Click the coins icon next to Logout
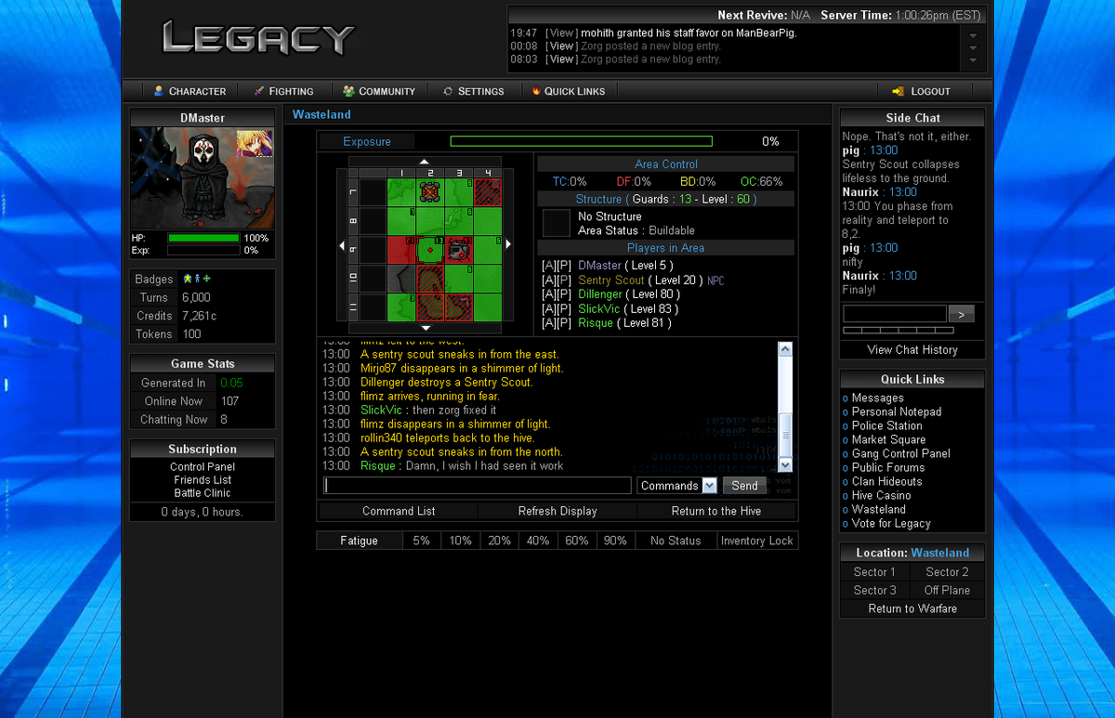Image resolution: width=1115 pixels, height=718 pixels. [898, 91]
